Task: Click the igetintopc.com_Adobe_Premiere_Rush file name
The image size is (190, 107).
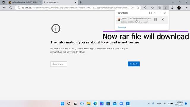Action: [136, 18]
